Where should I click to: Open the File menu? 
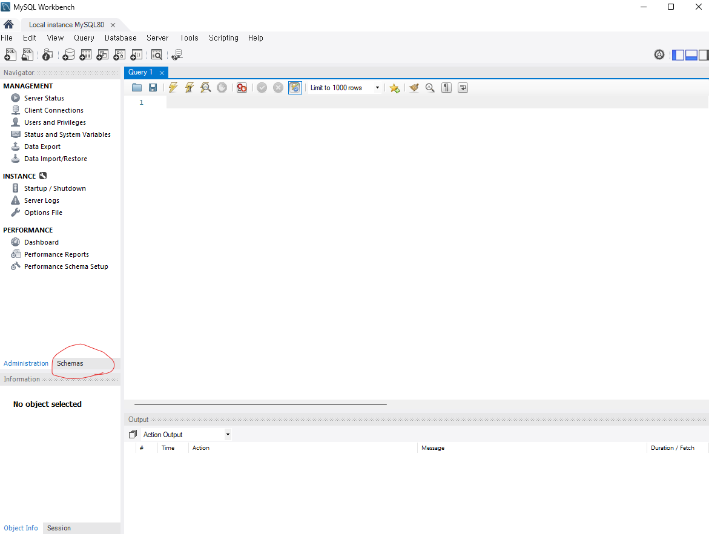point(6,38)
